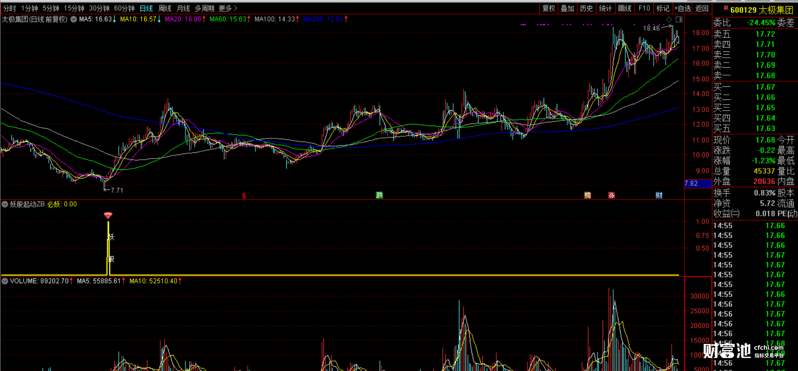
Task: Click the VOLUME: 89202.70 label
Action: coord(39,281)
